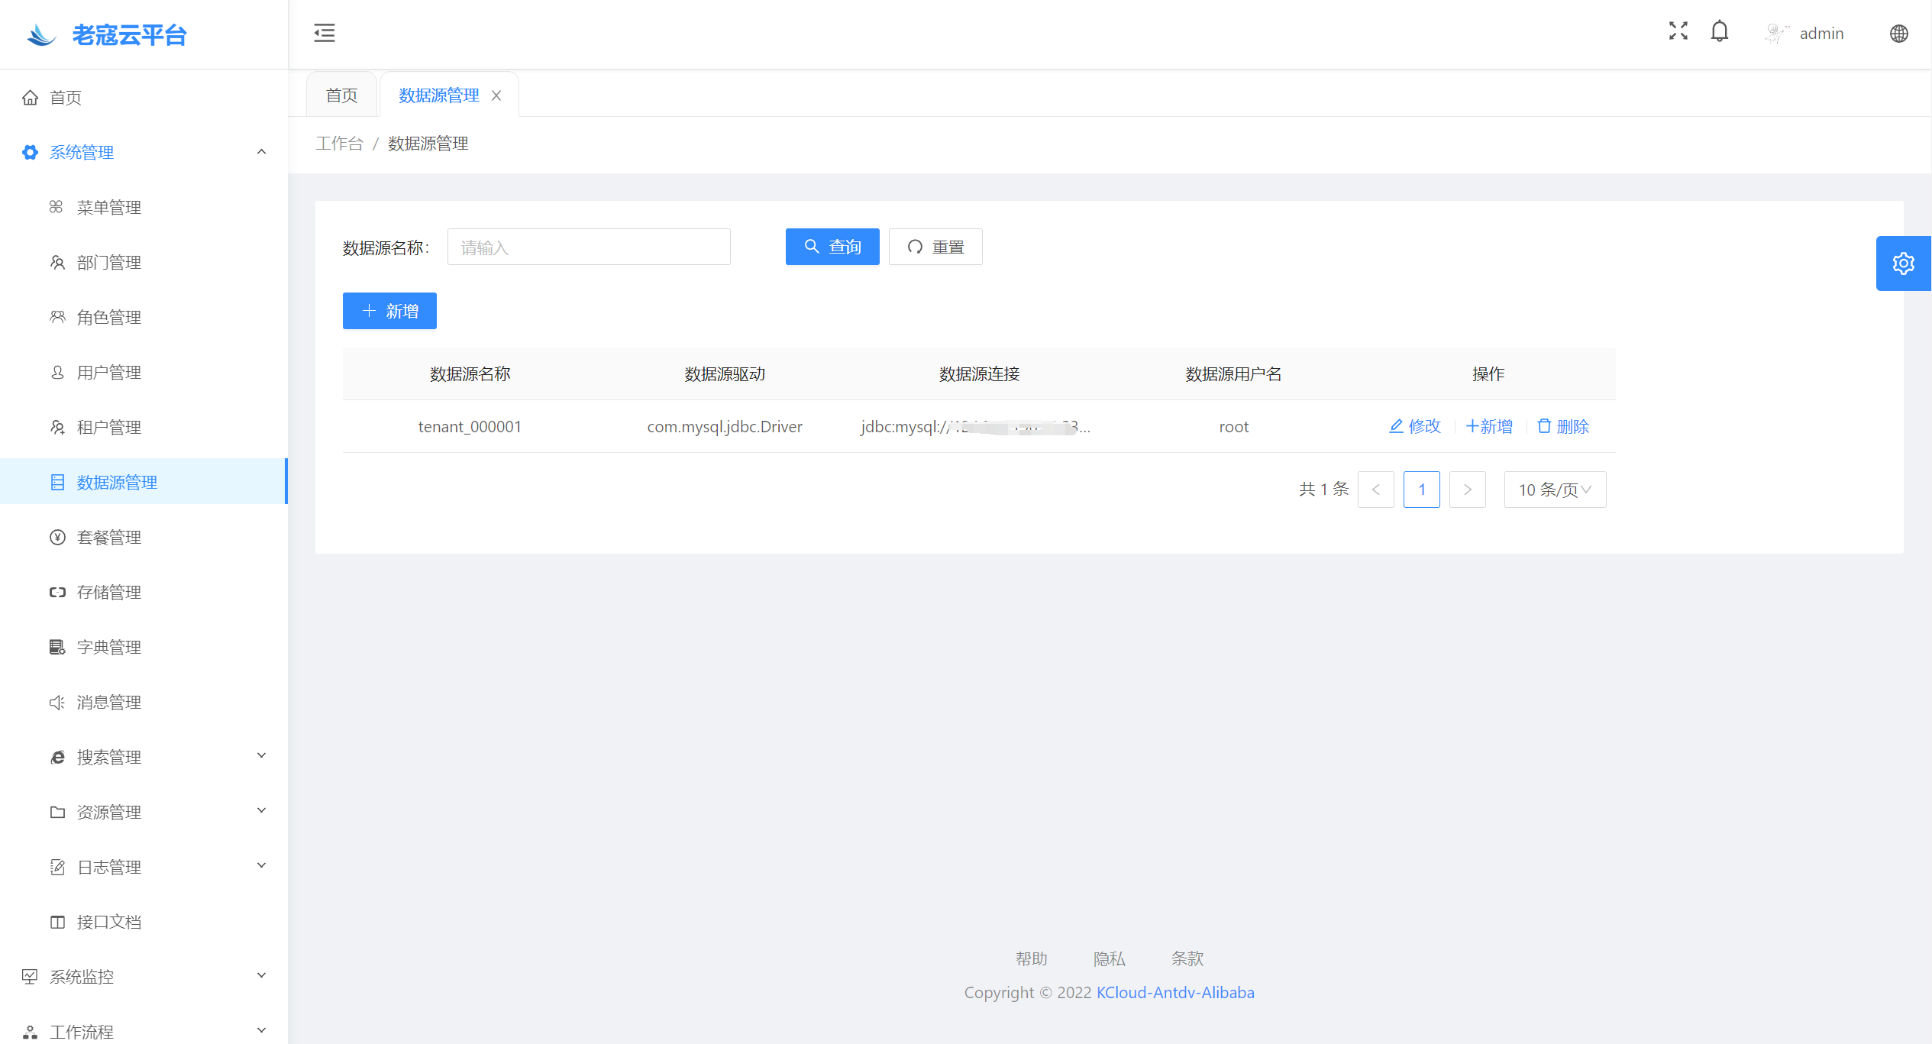Open the 10 条/页 page size dropdown
1932x1044 pixels.
click(x=1555, y=490)
